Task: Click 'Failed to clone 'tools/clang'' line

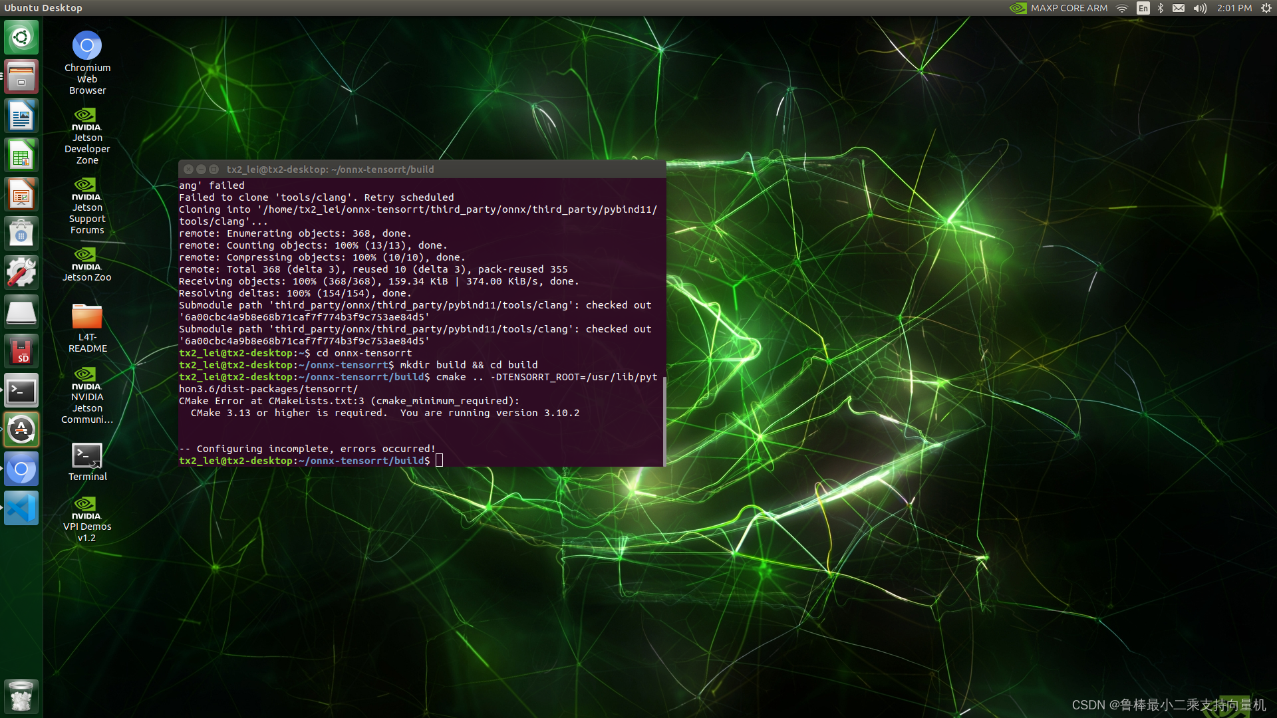Action: pyautogui.click(x=317, y=197)
